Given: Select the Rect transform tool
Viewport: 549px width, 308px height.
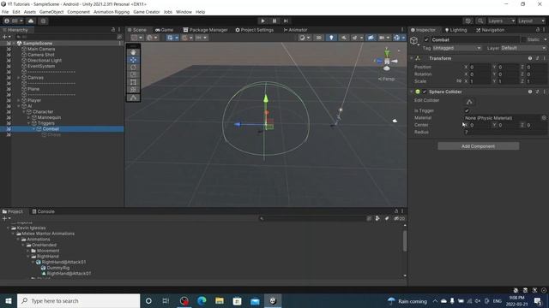Looking at the screenshot, I should (x=133, y=82).
